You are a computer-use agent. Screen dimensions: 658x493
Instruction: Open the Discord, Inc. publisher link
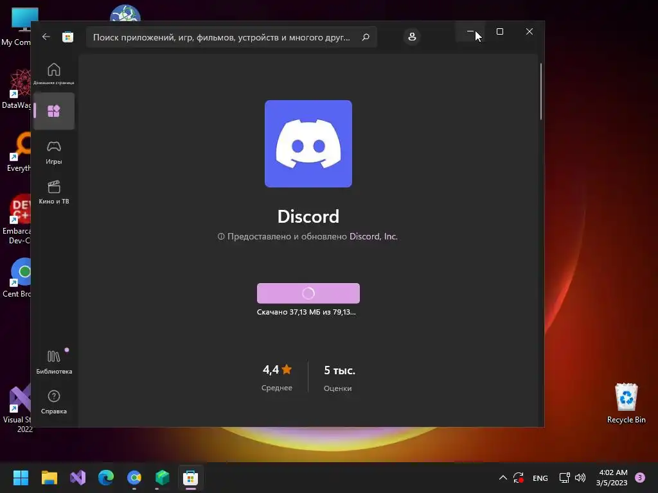click(373, 236)
